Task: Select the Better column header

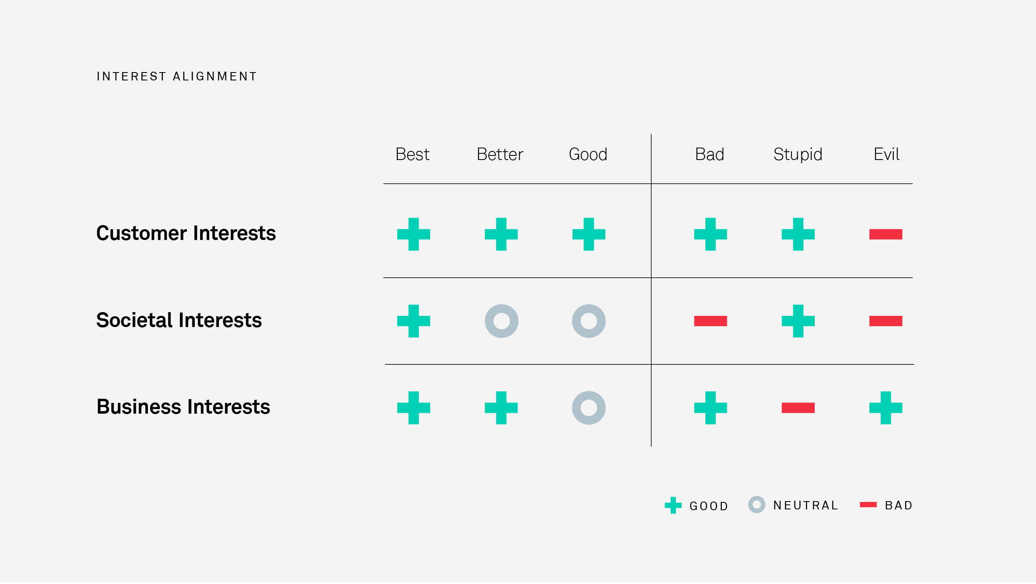Action: coord(500,154)
